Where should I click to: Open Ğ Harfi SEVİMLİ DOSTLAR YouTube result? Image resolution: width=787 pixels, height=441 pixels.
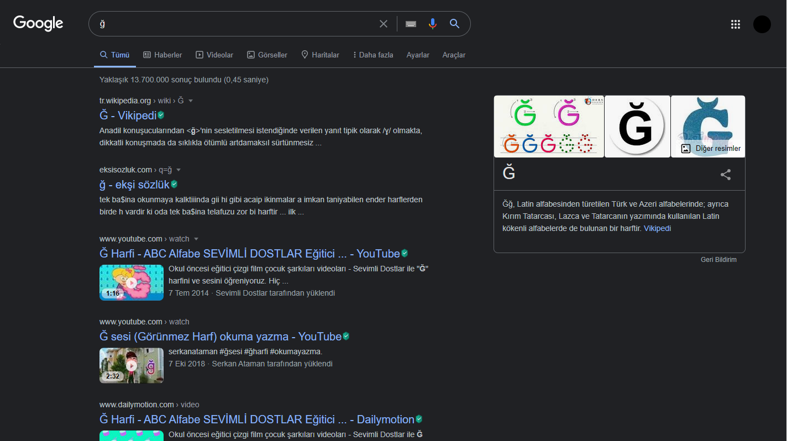point(250,253)
